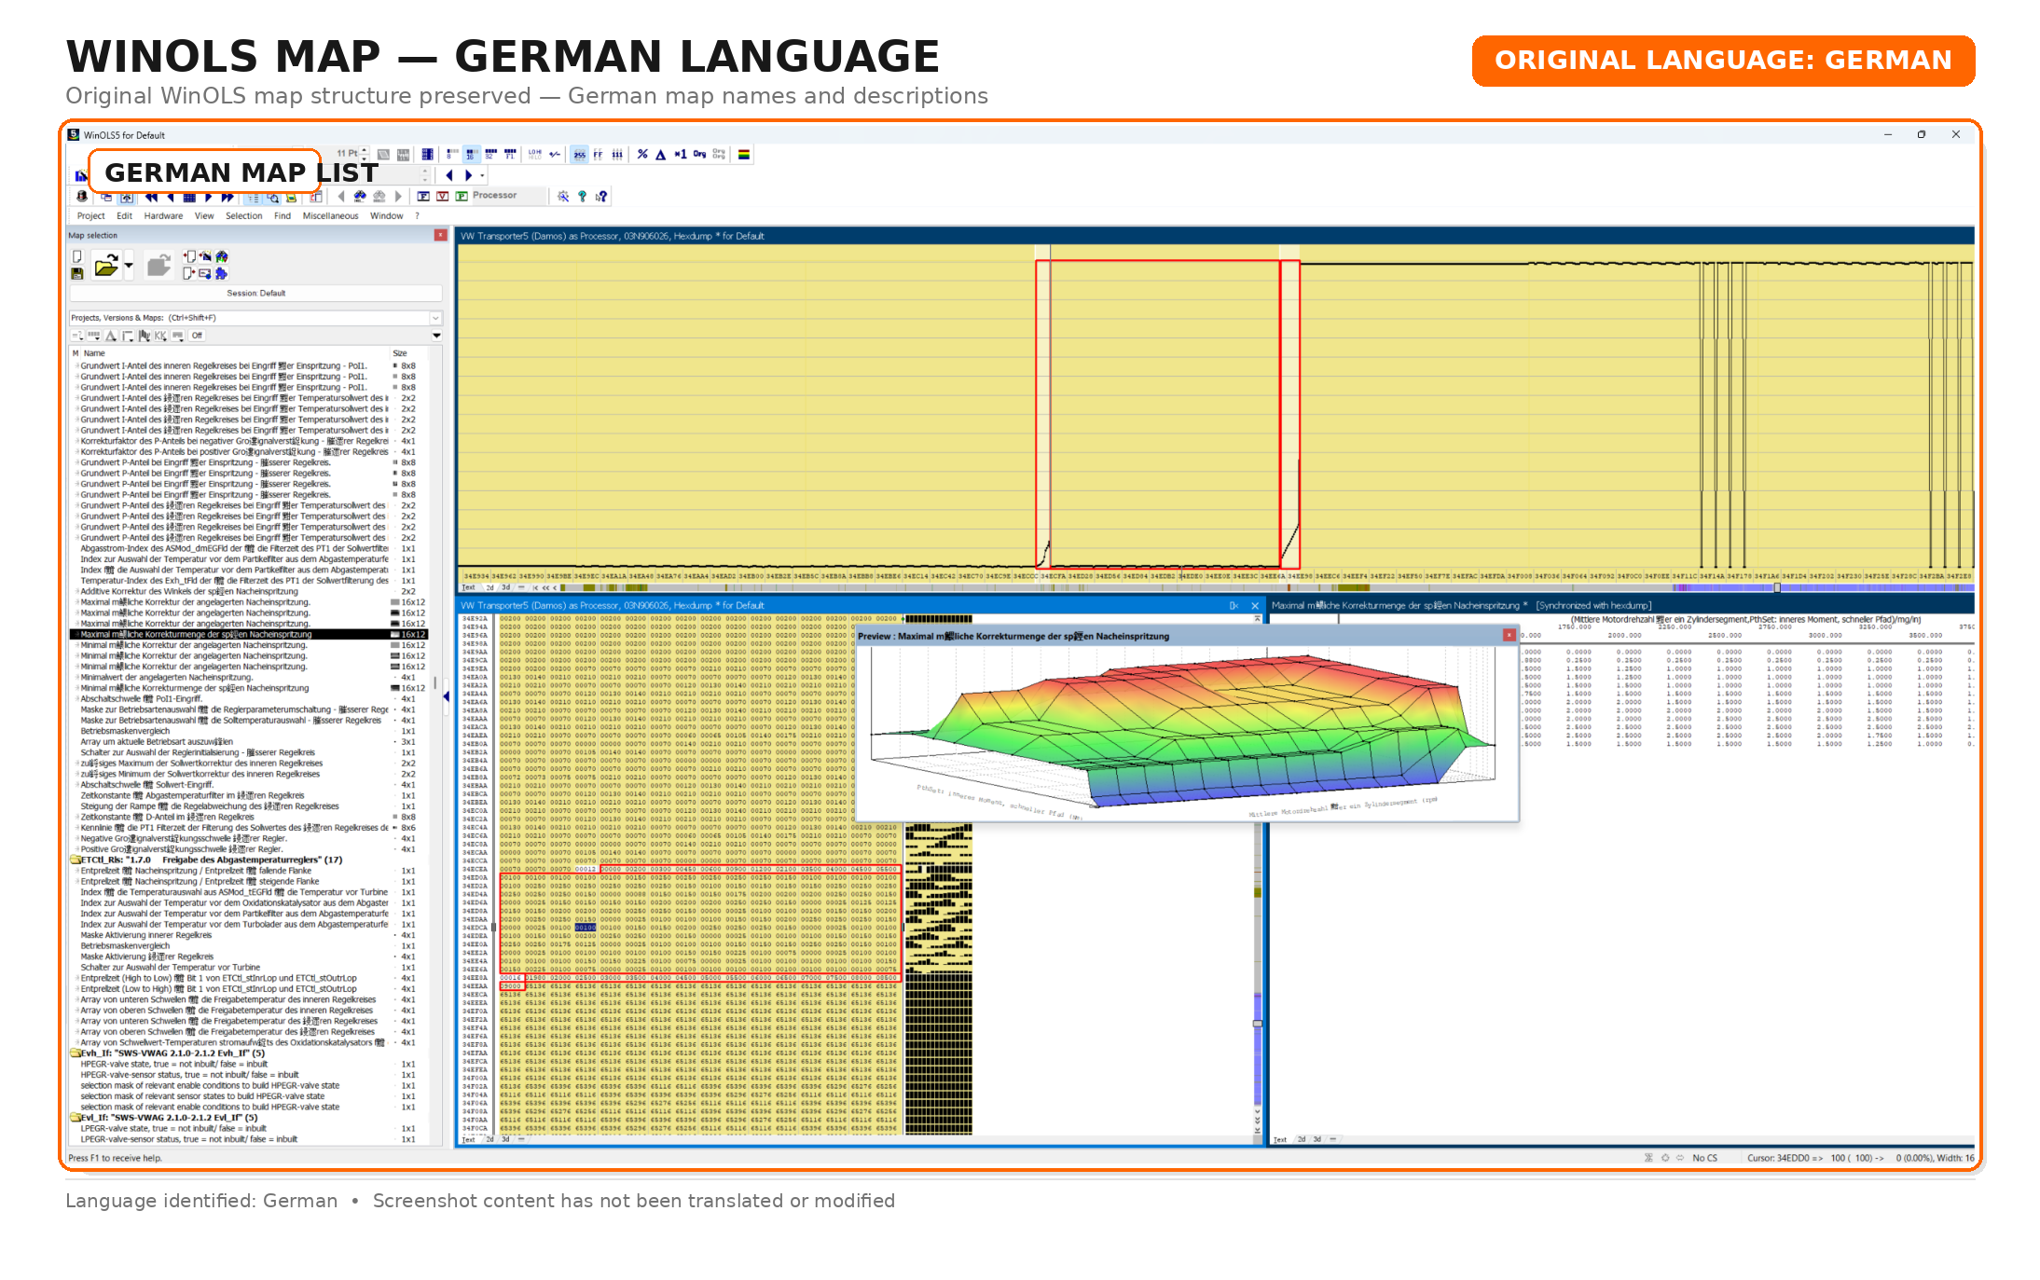This screenshot has width=2040, height=1280.
Task: Select the 32-bit view mode icon
Action: [x=490, y=154]
